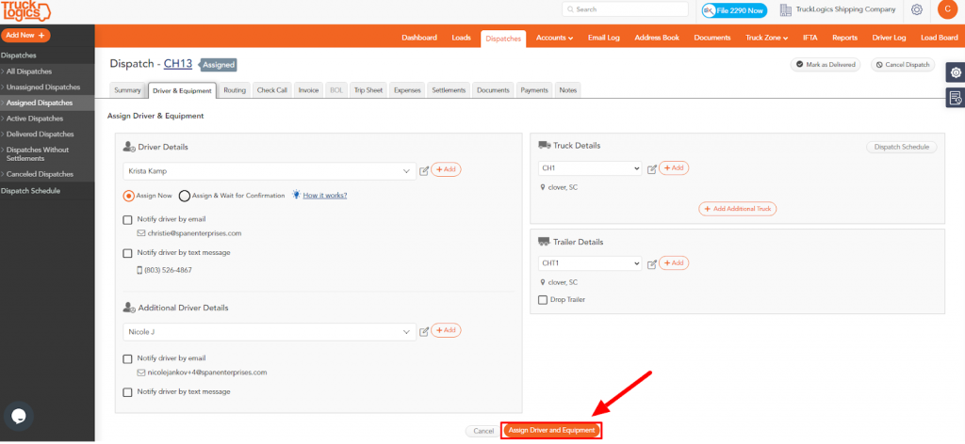Click trailer location pin icon near clover, SC
Screen dimensions: 965x444
543,282
